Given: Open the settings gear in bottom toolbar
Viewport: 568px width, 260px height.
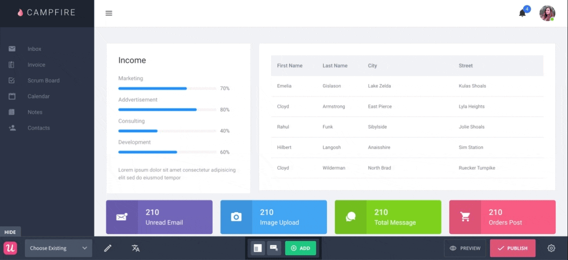Looking at the screenshot, I should 551,248.
